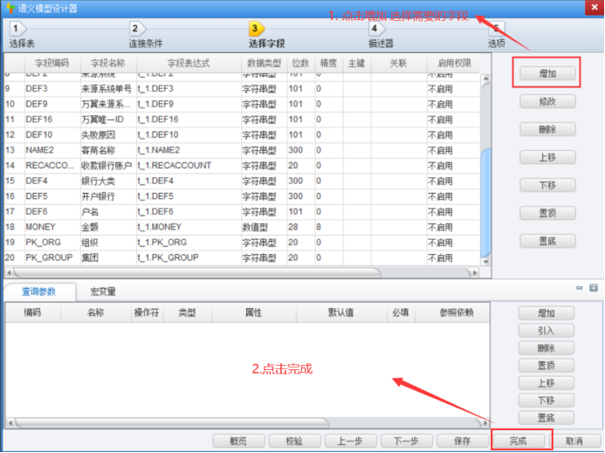Click 下移 in query parameter panel
605x453 pixels.
tap(547, 400)
